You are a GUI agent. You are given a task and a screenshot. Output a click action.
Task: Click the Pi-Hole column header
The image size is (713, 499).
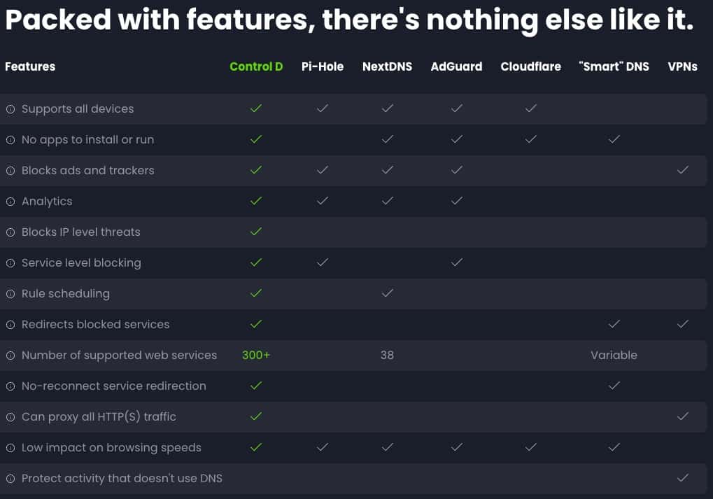click(x=323, y=66)
